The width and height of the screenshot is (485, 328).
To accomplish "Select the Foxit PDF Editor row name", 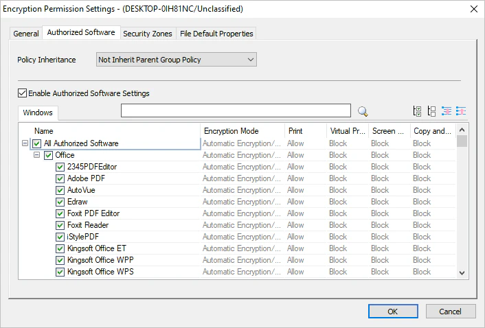I will 93,213.
